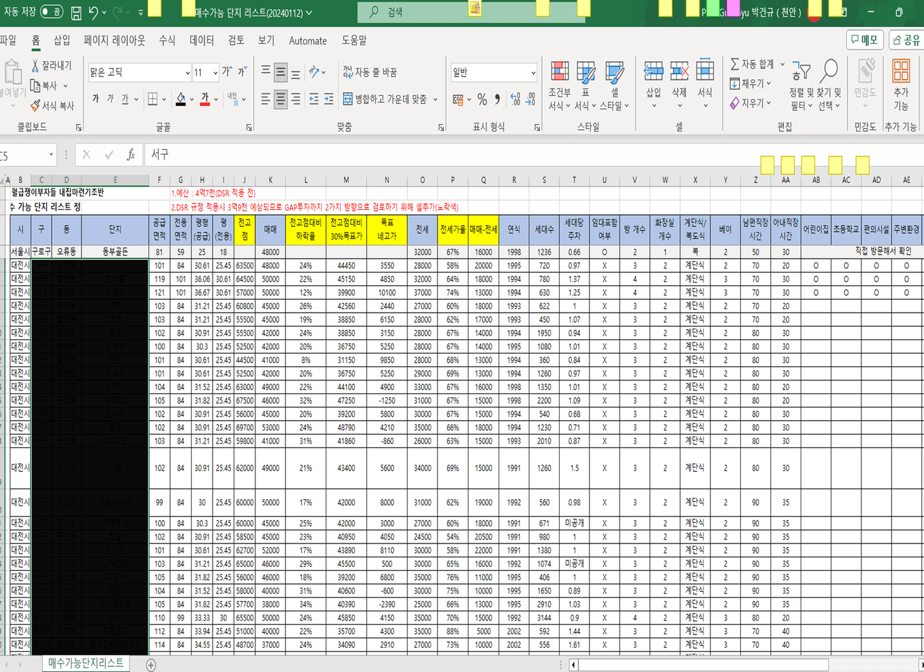This screenshot has height=672, width=924.
Task: Open 정렬 및 필터 sort and filter
Action: (801, 84)
